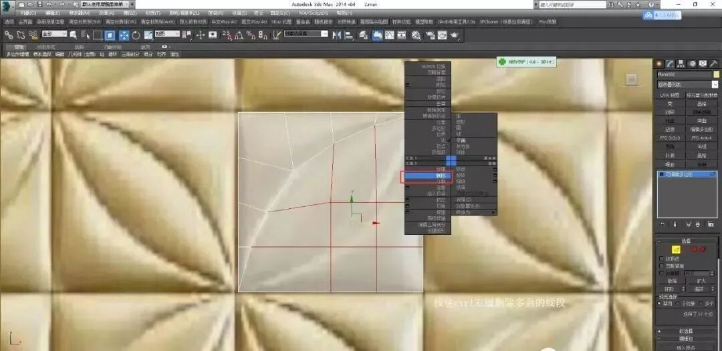
Task: Switch to the Utilities hammer panel tab
Action: (x=714, y=64)
